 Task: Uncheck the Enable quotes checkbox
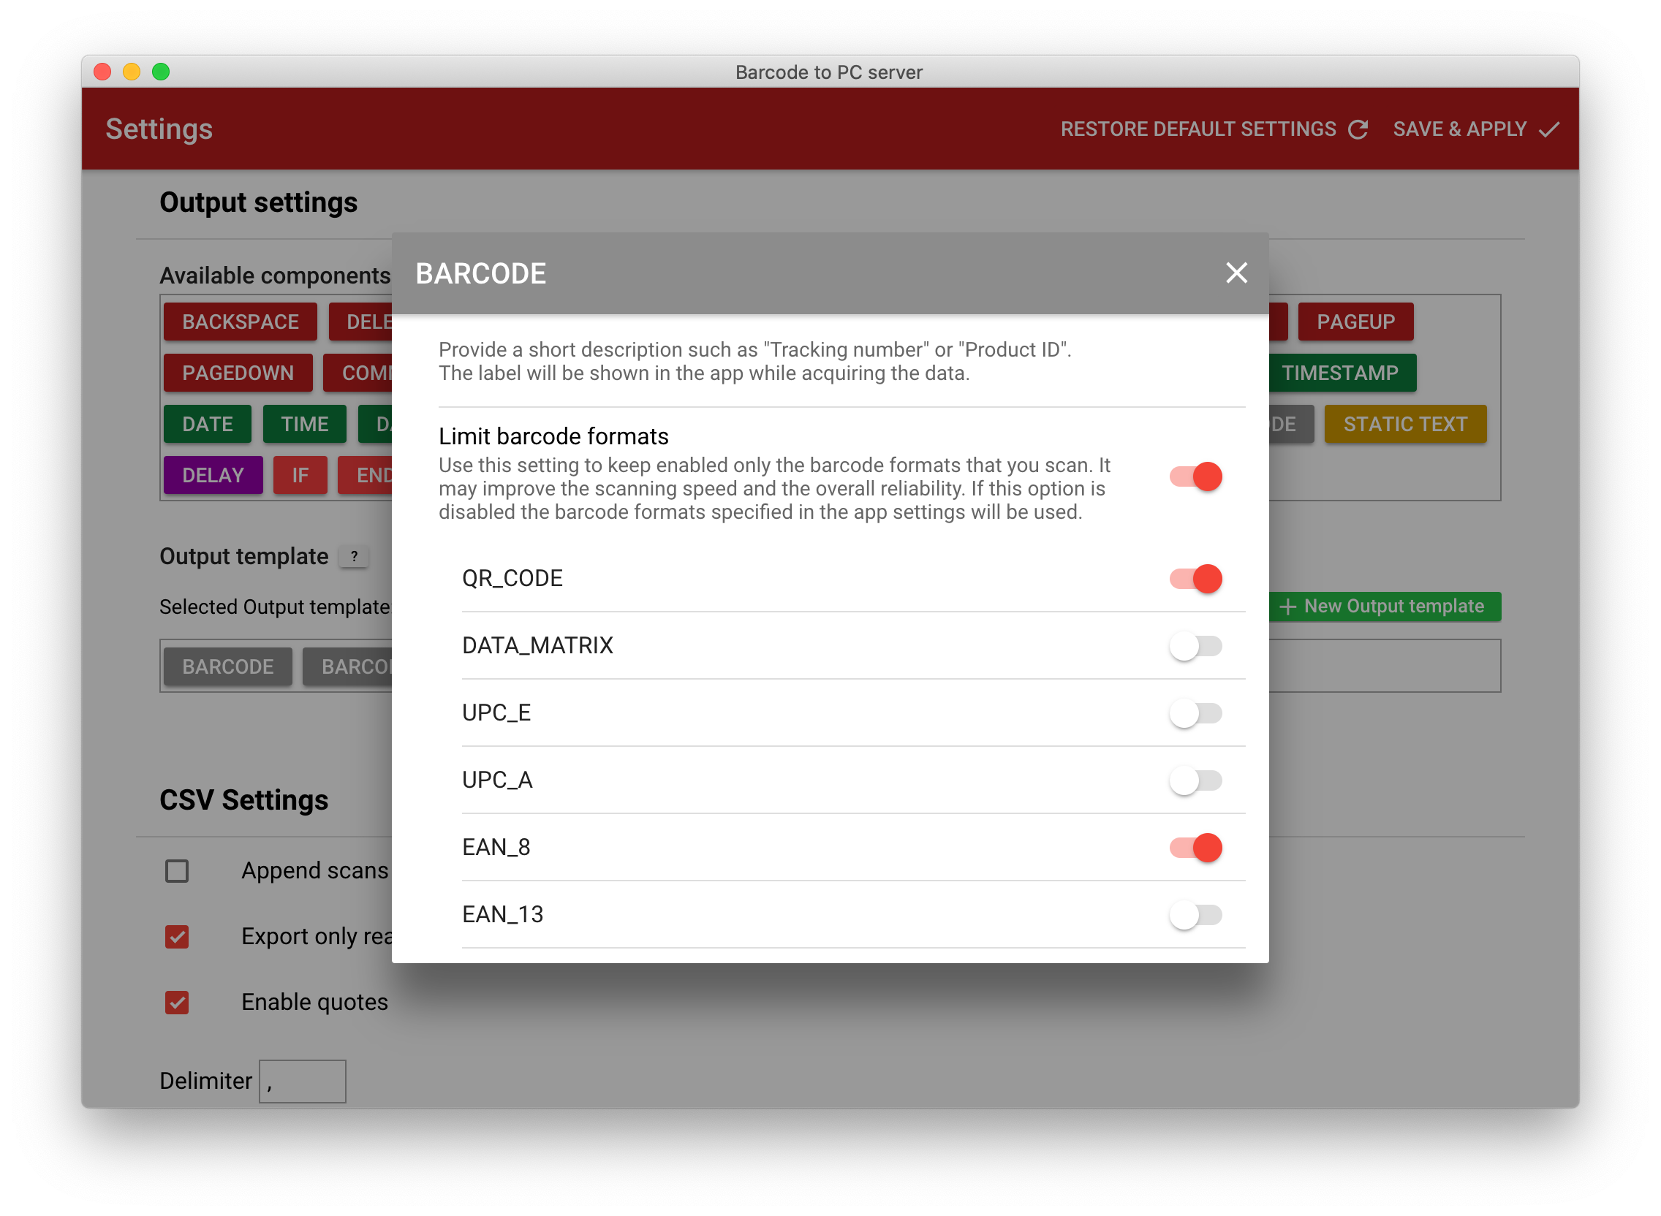pos(177,1002)
